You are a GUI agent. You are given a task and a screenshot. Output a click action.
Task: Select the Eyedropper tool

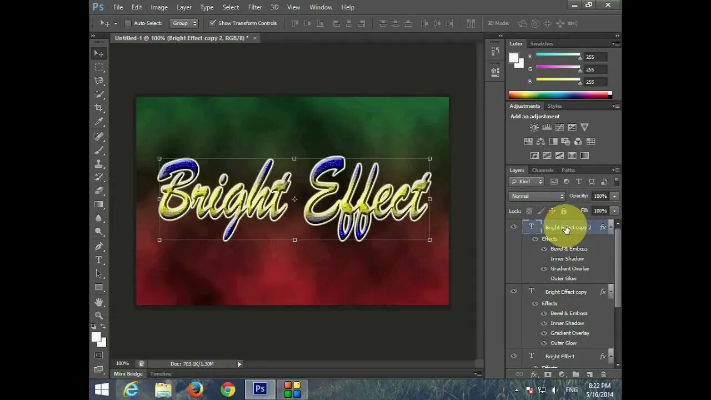pos(99,122)
